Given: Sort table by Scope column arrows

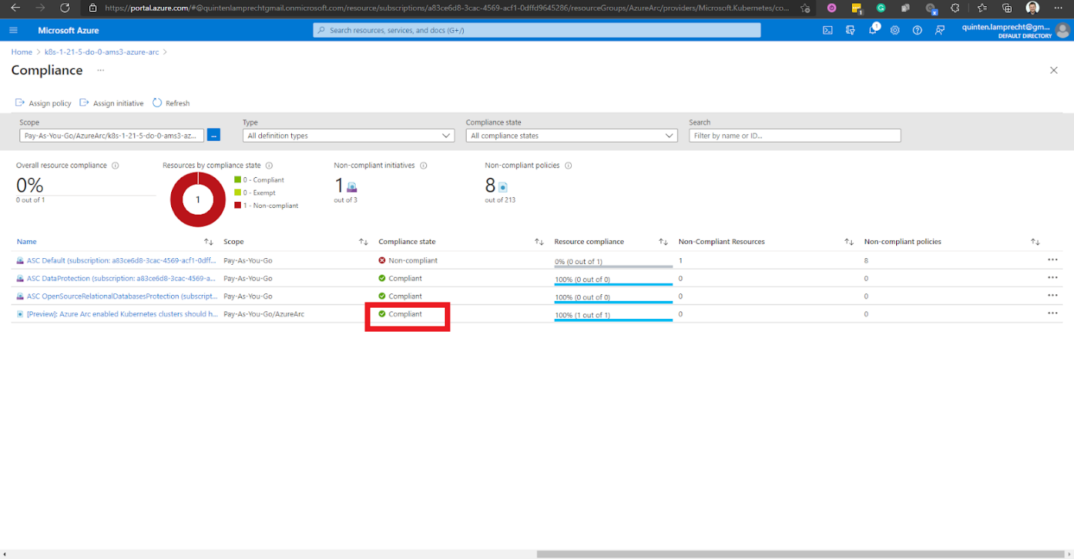Looking at the screenshot, I should (363, 242).
